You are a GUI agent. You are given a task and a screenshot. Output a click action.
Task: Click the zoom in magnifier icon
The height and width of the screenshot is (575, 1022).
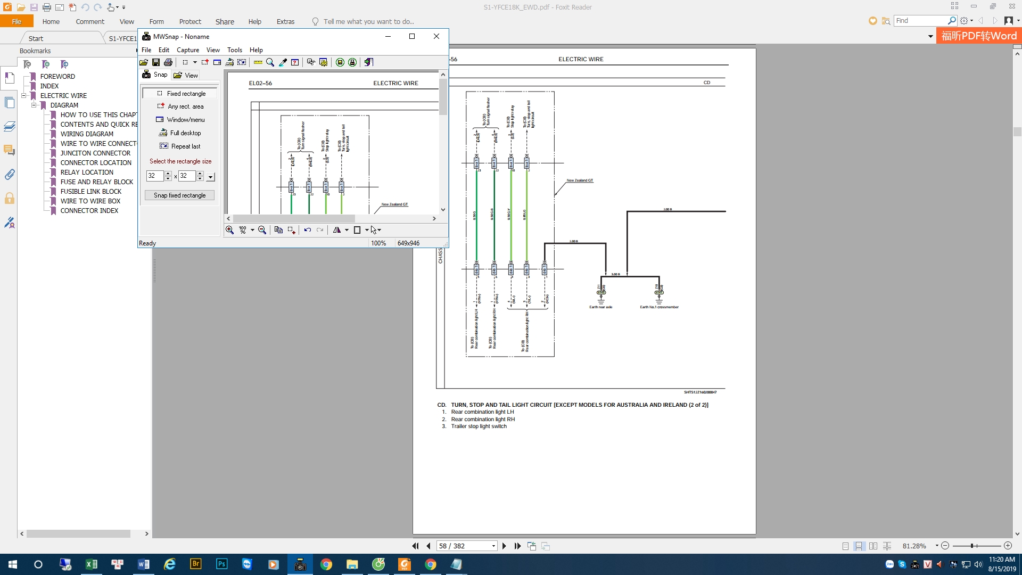229,230
